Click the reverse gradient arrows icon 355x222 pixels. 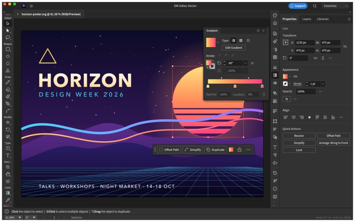click(252, 63)
